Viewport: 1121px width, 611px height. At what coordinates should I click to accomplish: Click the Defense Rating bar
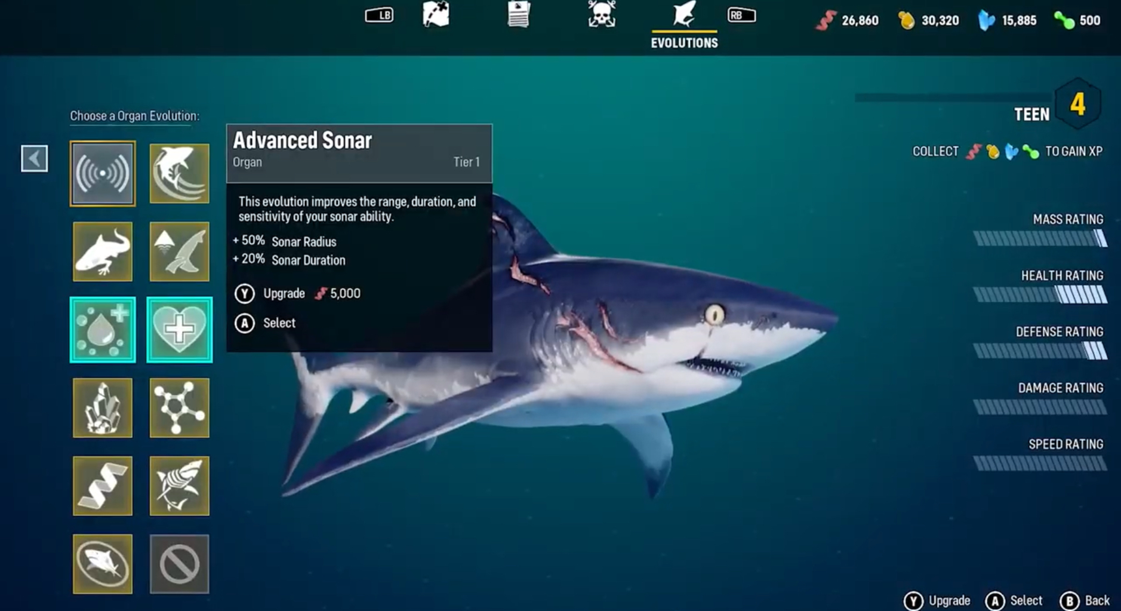pyautogui.click(x=1040, y=351)
